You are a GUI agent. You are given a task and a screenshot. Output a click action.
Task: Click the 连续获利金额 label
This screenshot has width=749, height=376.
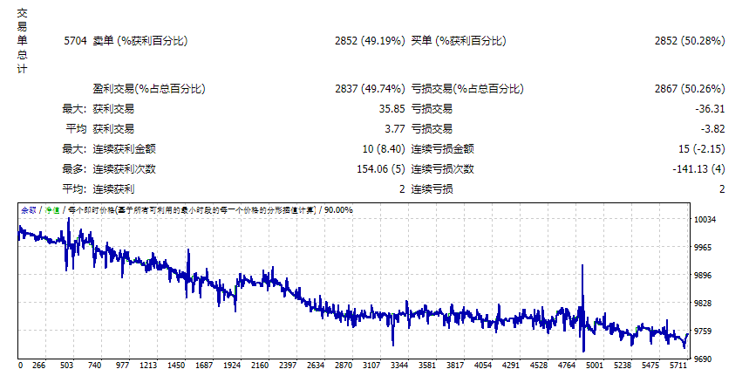point(124,149)
